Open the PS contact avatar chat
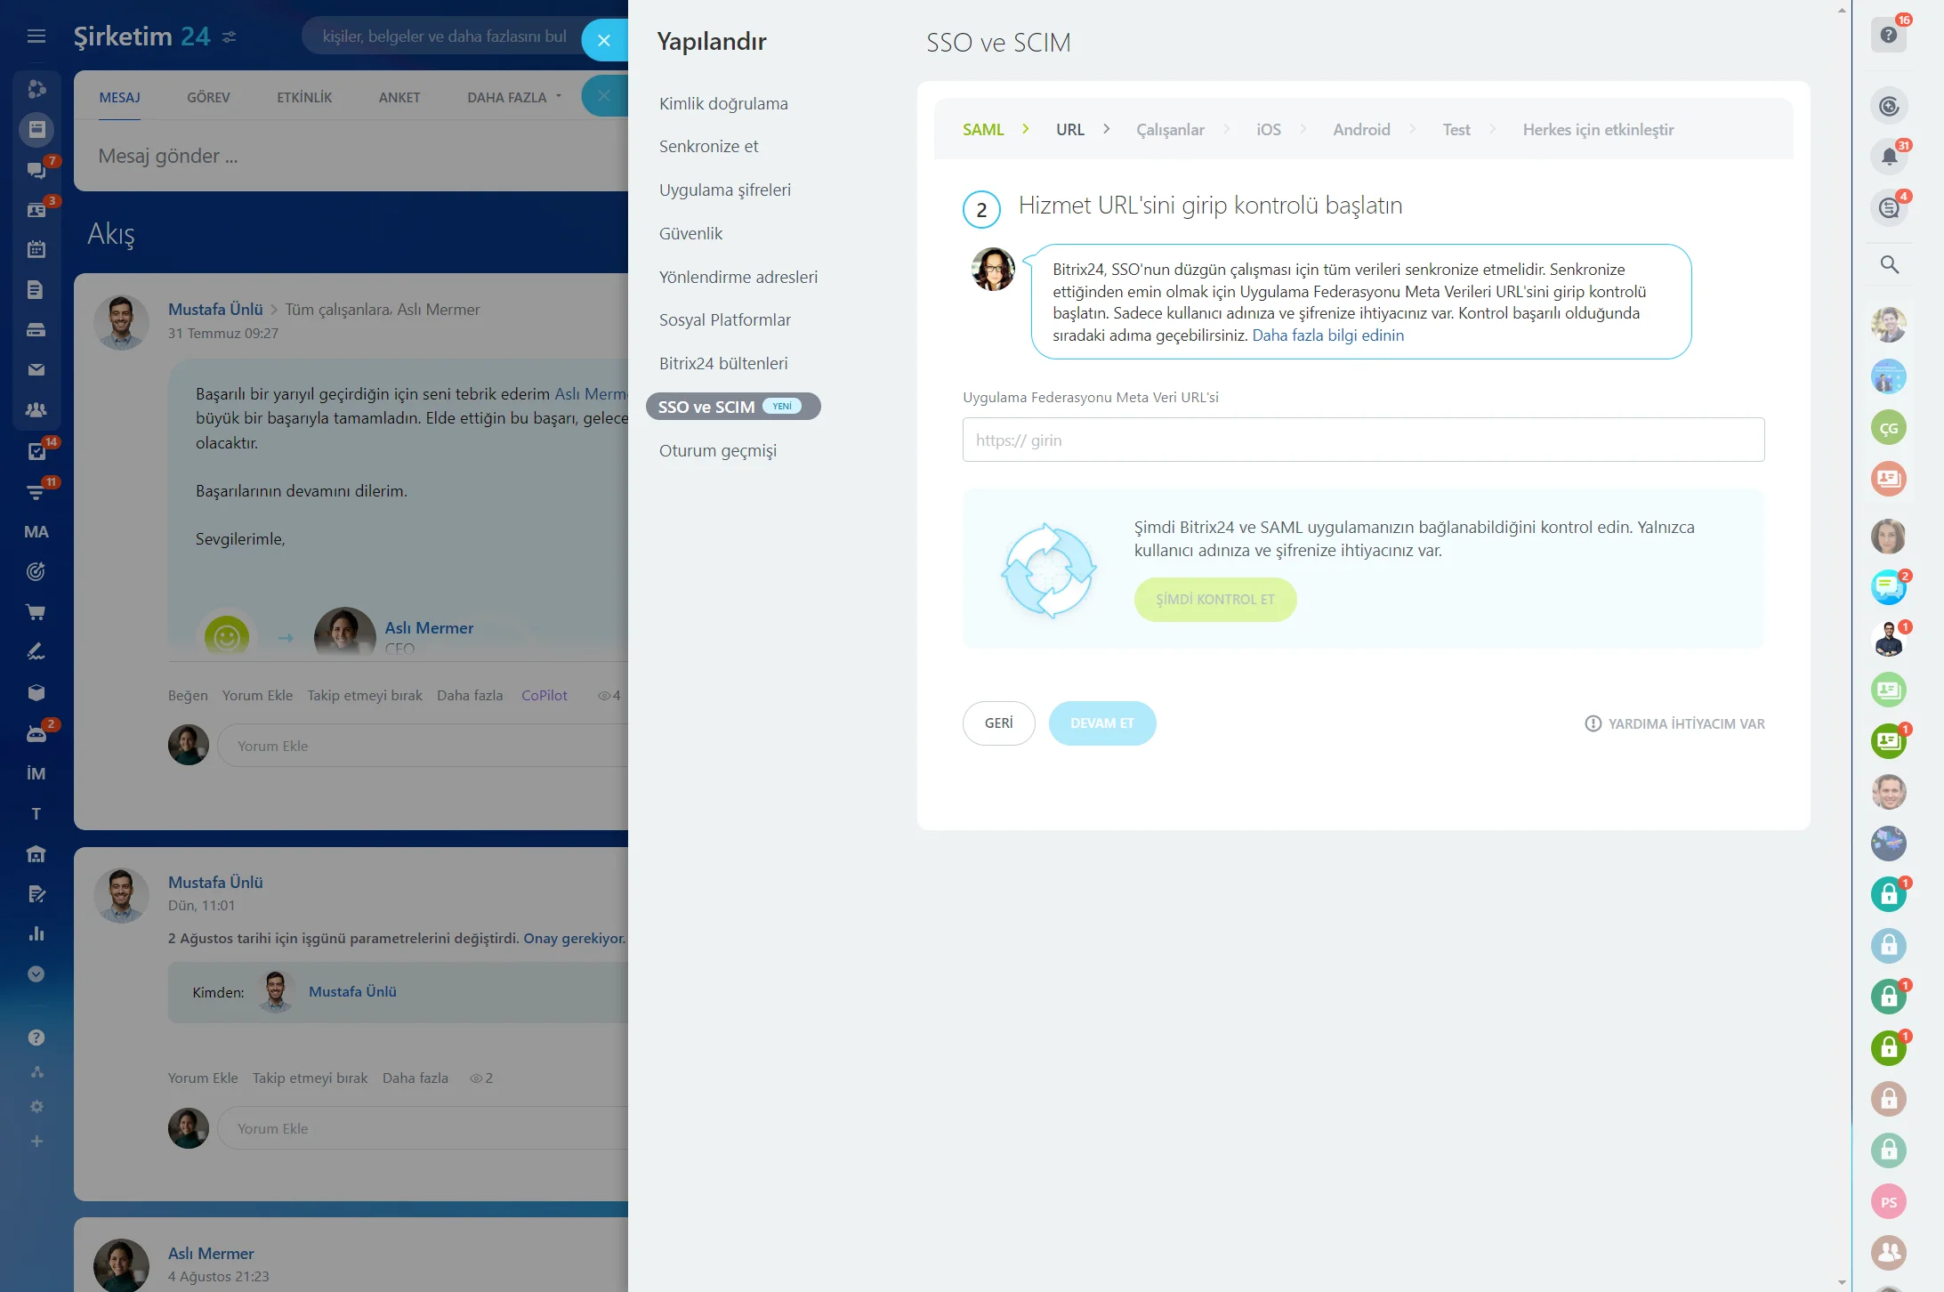Screen dimensions: 1944x1292 [1889, 1201]
